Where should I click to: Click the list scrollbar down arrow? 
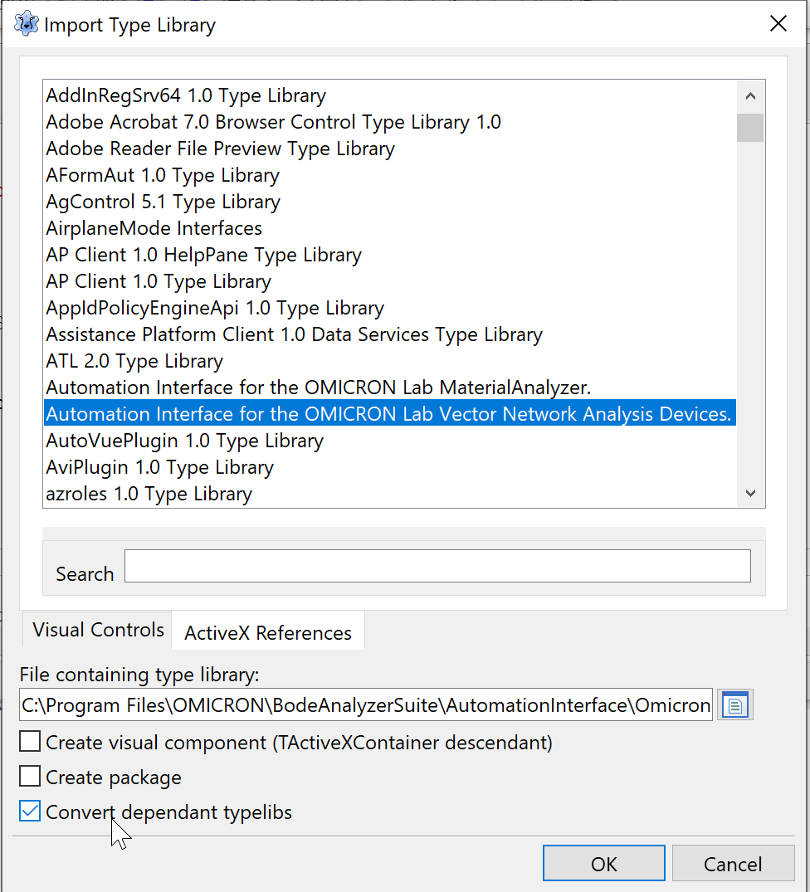750,493
